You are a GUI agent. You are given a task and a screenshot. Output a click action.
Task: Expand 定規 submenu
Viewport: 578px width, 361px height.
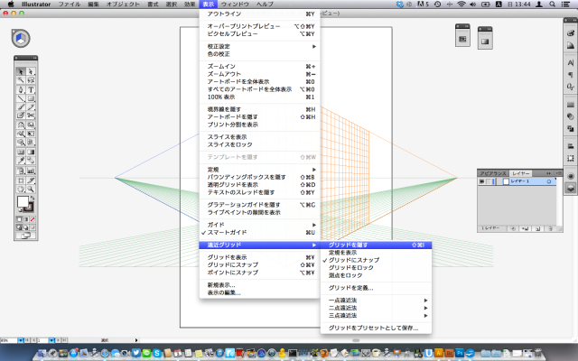click(x=259, y=170)
